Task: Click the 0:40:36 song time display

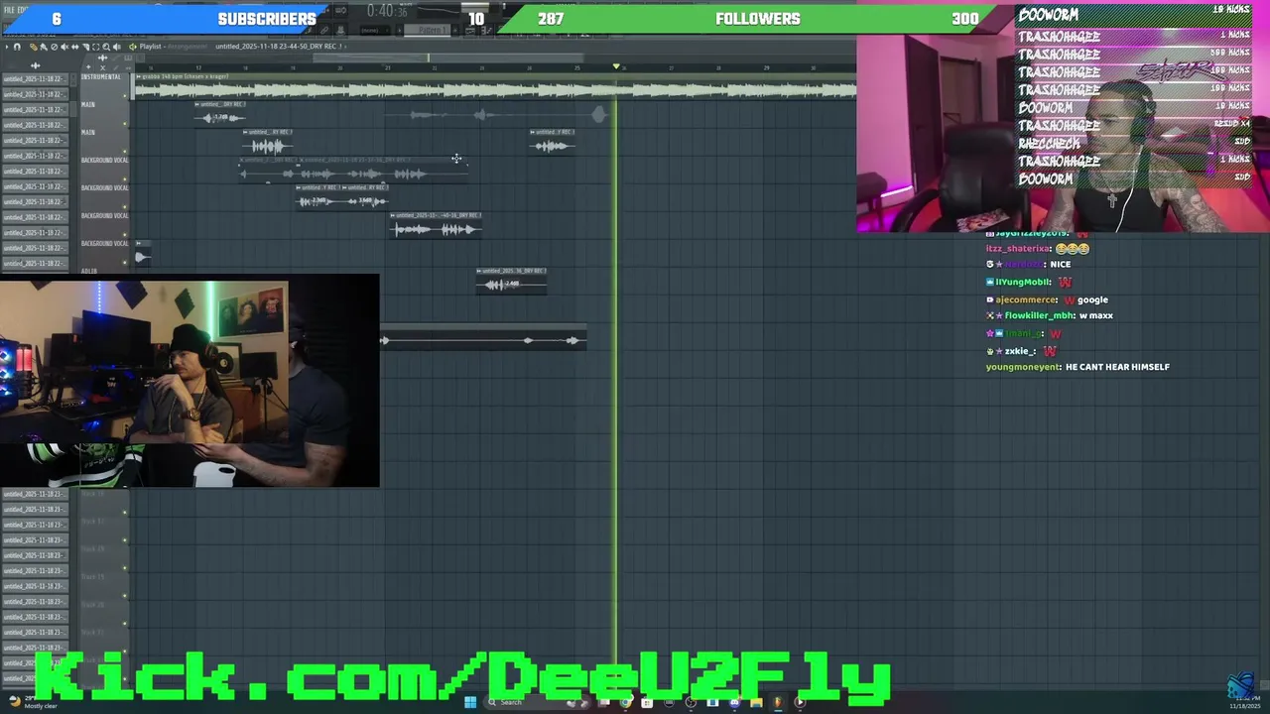Action: point(387,11)
